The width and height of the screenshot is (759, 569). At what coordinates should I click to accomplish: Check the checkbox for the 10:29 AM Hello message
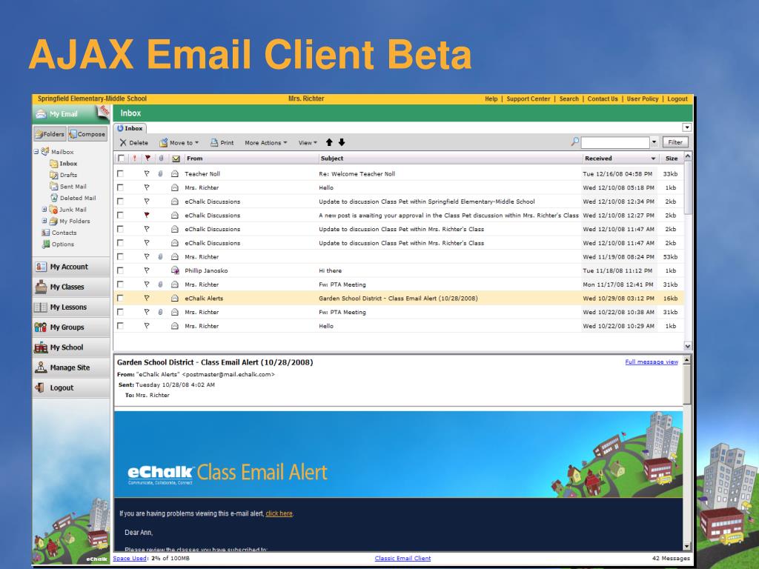(x=120, y=326)
